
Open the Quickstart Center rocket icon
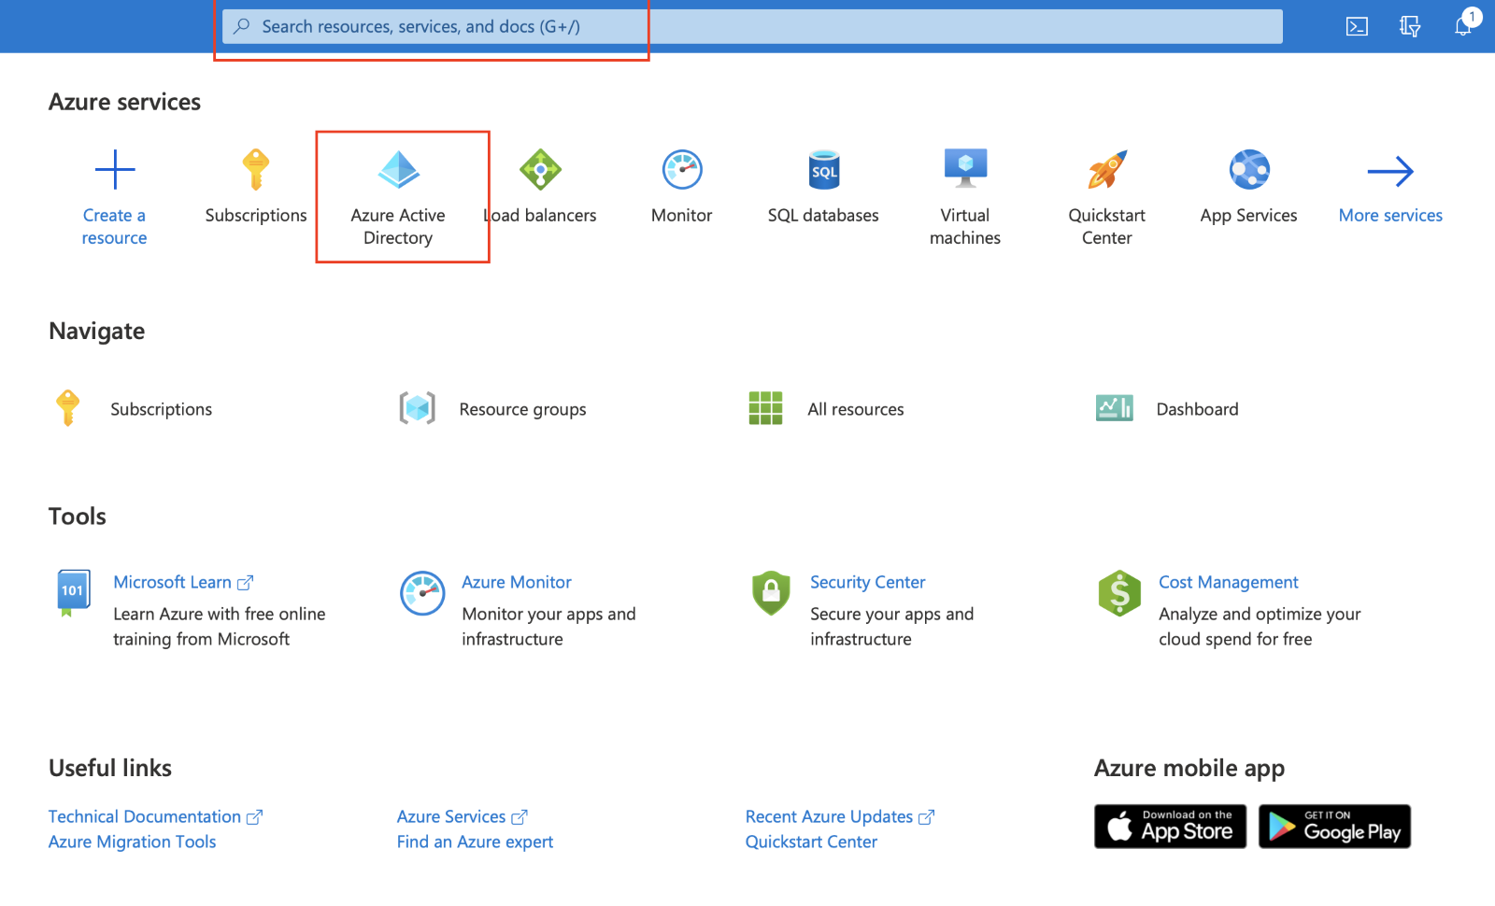pos(1107,170)
